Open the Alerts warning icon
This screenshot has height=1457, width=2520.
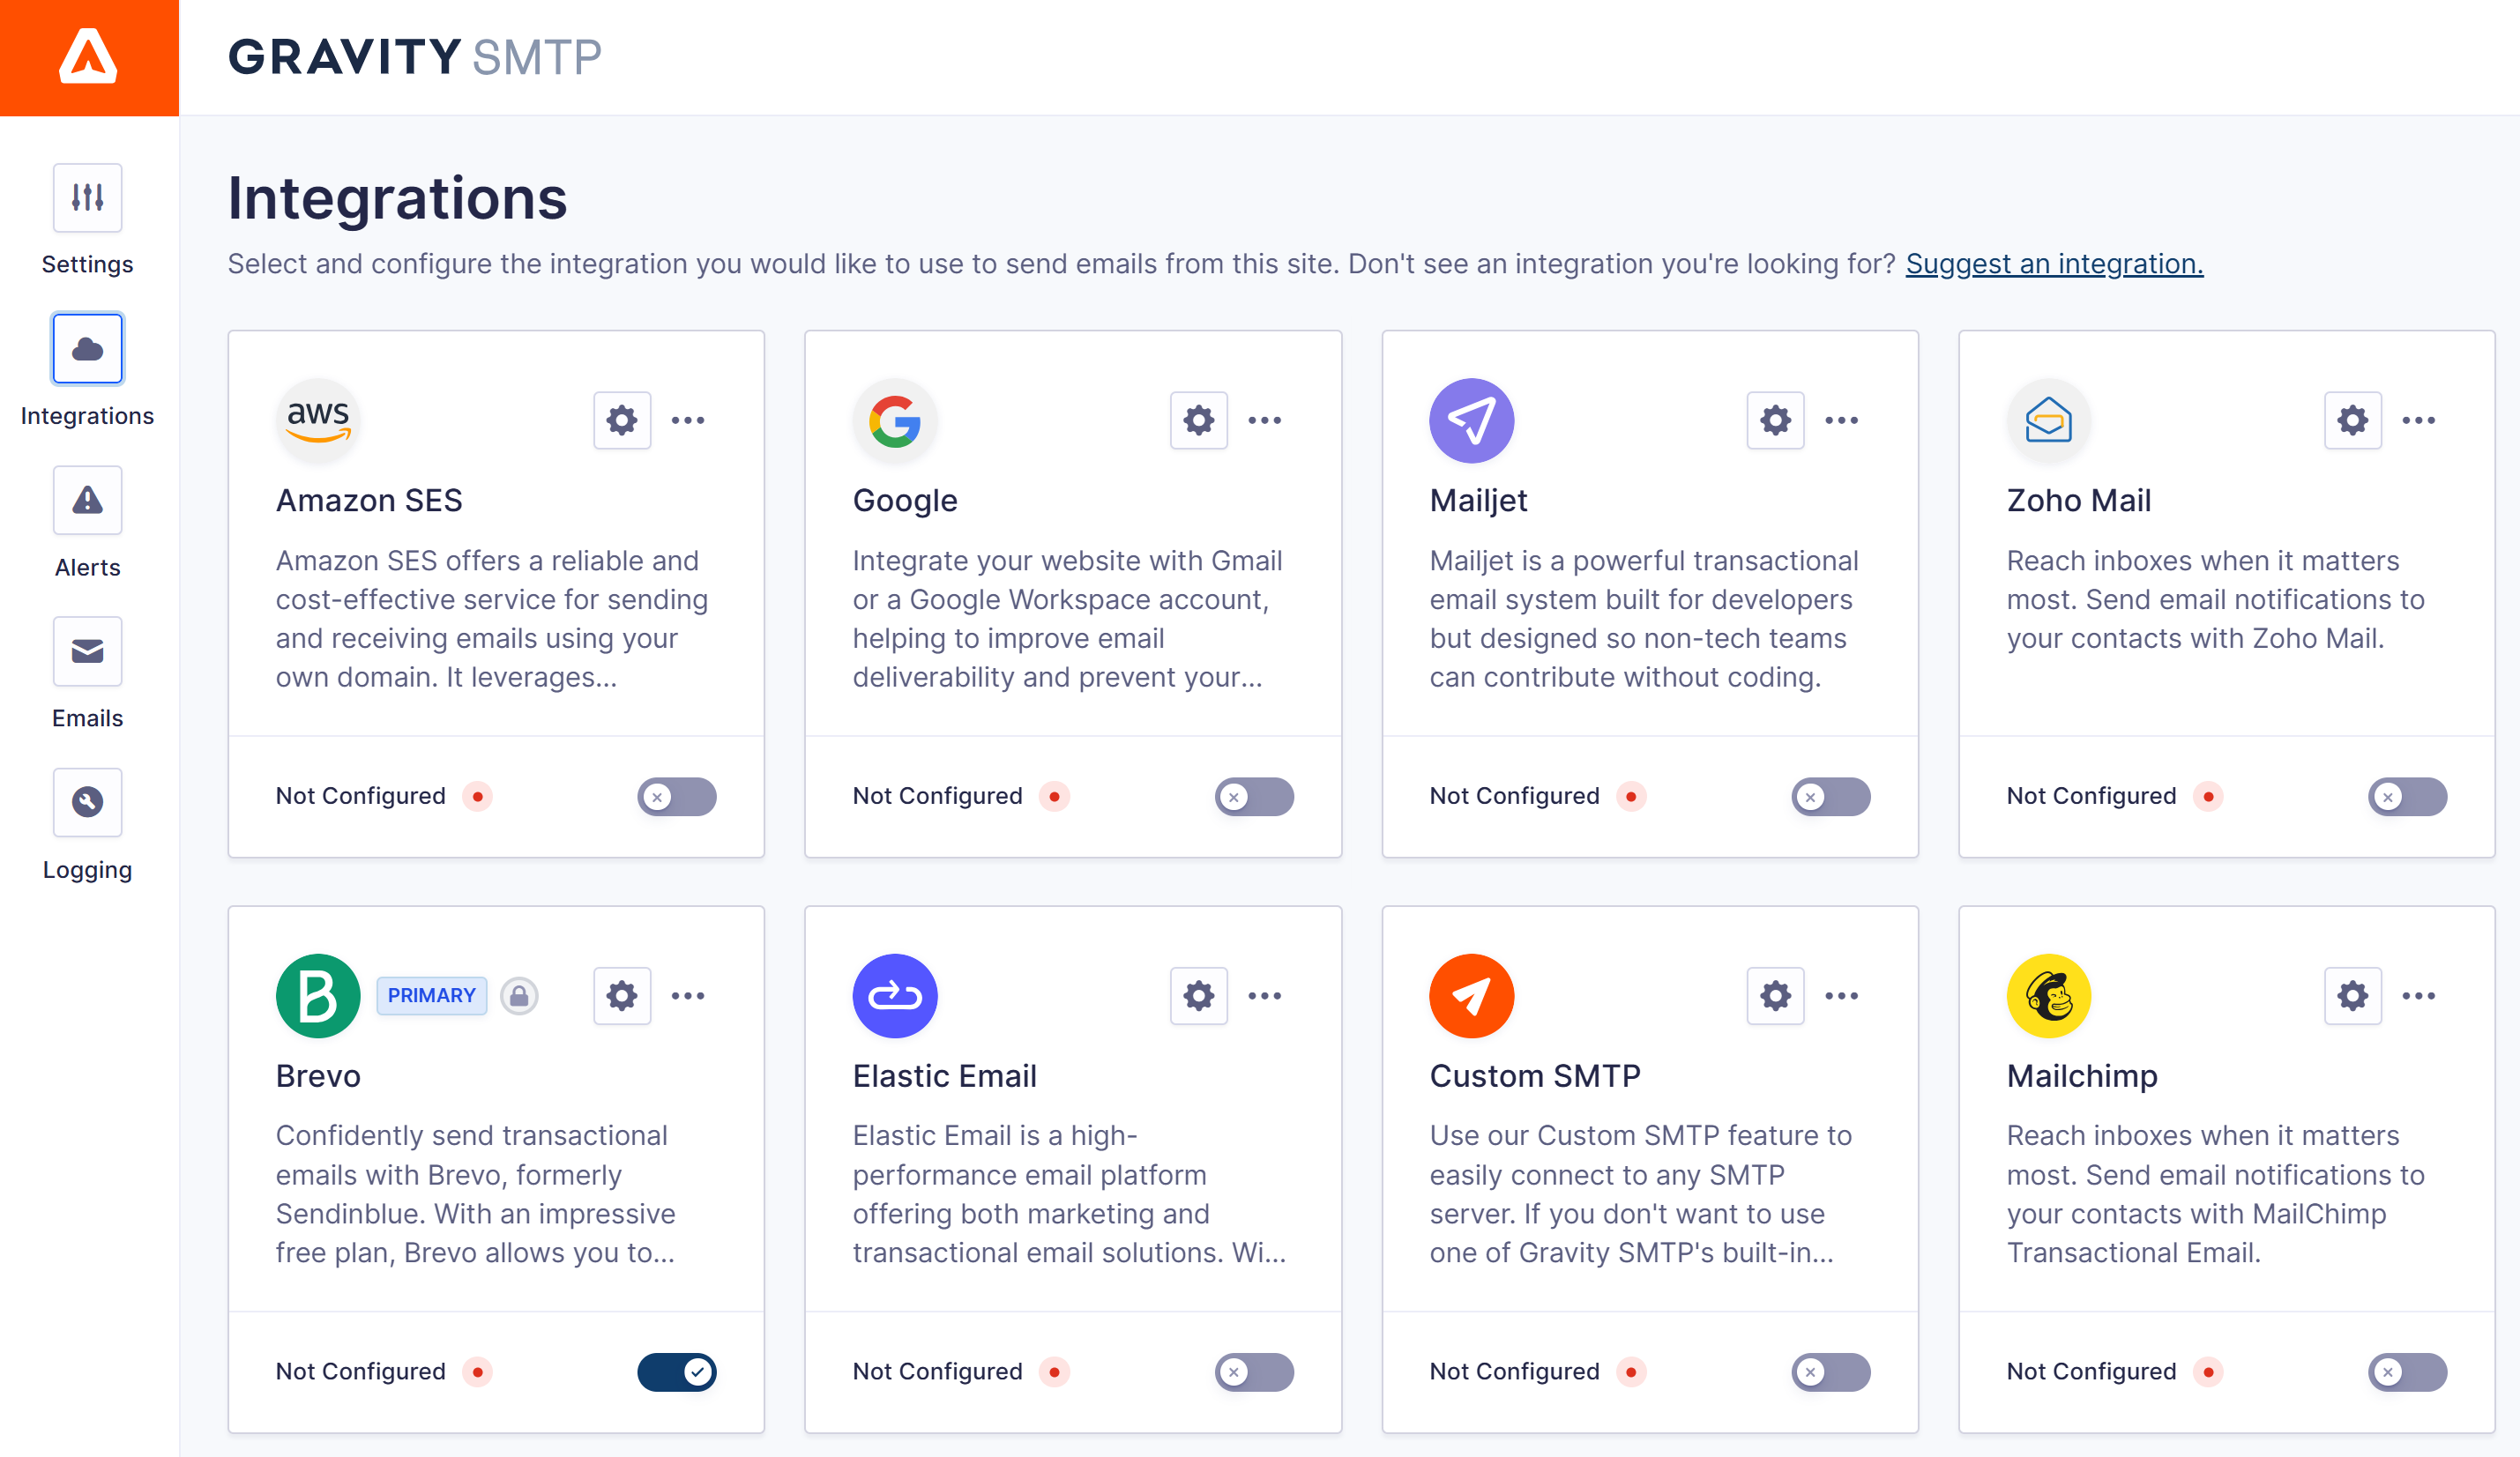click(x=88, y=500)
